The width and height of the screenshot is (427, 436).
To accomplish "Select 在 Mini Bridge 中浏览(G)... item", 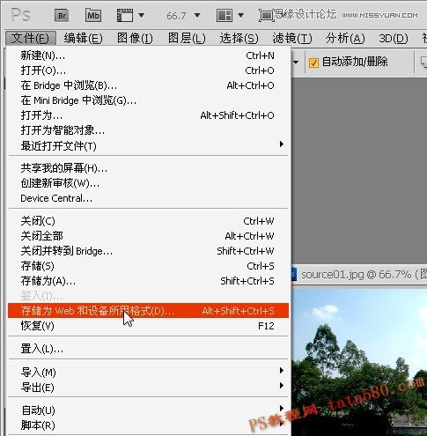I will coord(148,100).
